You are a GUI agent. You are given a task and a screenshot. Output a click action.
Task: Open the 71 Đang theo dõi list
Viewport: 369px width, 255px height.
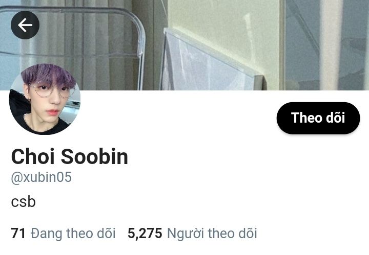click(x=64, y=234)
